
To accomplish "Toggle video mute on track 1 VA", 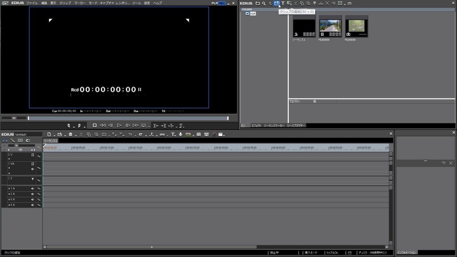I will [x=33, y=164].
